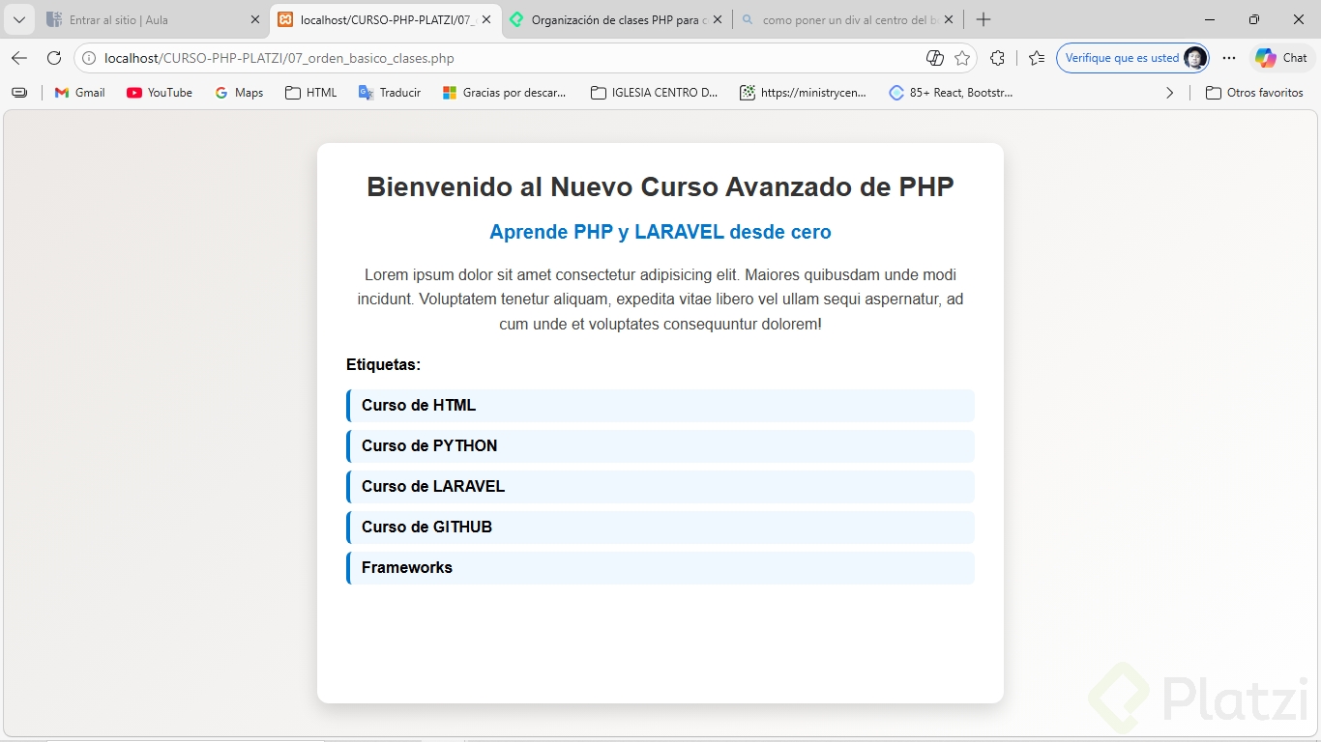1321x742 pixels.
Task: Open the '85+ React, Bootstr...' bookmark
Action: point(952,93)
